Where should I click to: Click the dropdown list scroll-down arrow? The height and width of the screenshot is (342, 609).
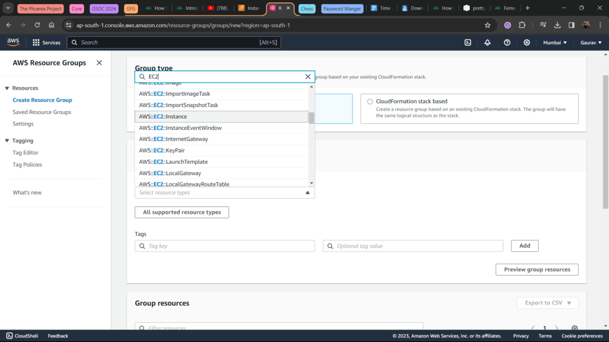point(312,183)
